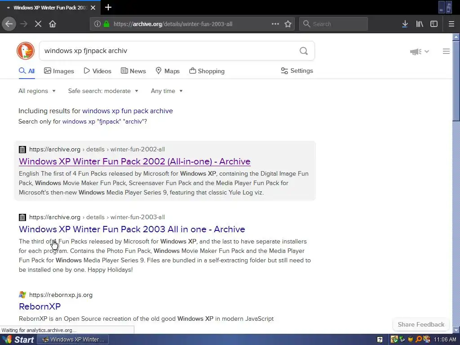Click the address bar URL

[x=173, y=24]
